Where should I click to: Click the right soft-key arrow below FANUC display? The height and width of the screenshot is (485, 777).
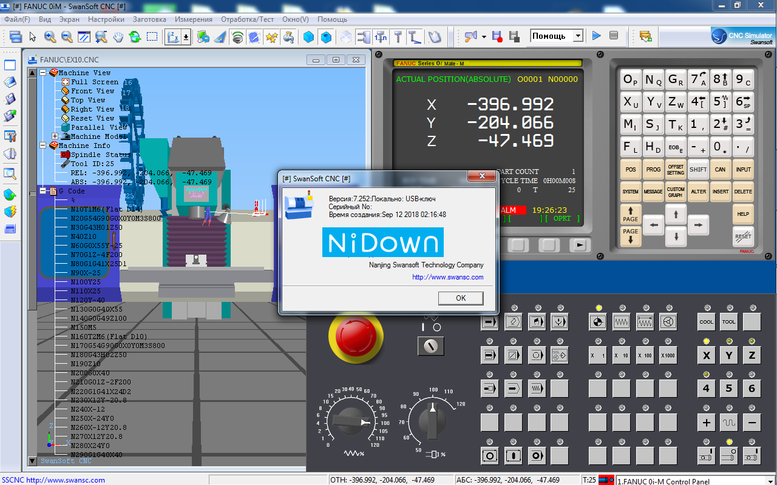pos(580,245)
